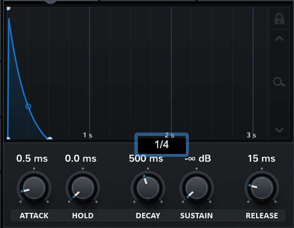Click the Release knob
Screen dimensions: 294x228
[261, 188]
